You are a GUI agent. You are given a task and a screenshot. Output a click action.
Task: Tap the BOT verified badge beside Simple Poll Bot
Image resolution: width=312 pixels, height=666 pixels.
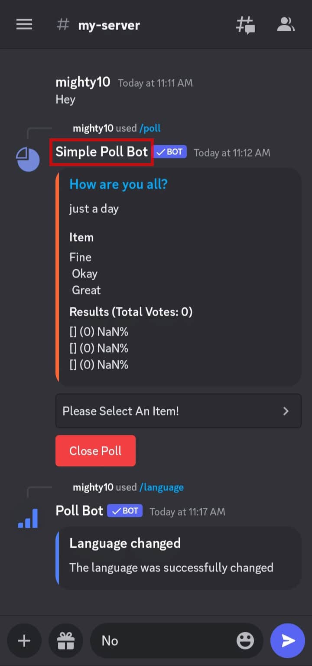(x=170, y=152)
